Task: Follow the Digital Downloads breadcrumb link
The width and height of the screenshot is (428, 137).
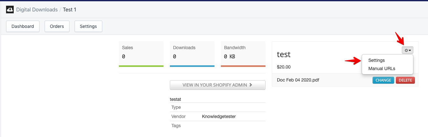Action: click(x=37, y=10)
